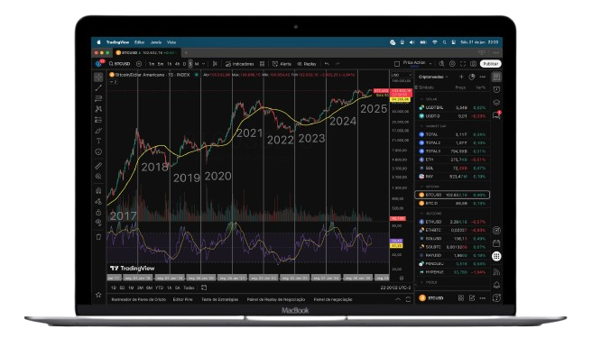Open the emoji icons tool

(x=98, y=151)
